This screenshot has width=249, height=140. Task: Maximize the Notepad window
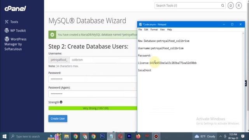point(232,24)
